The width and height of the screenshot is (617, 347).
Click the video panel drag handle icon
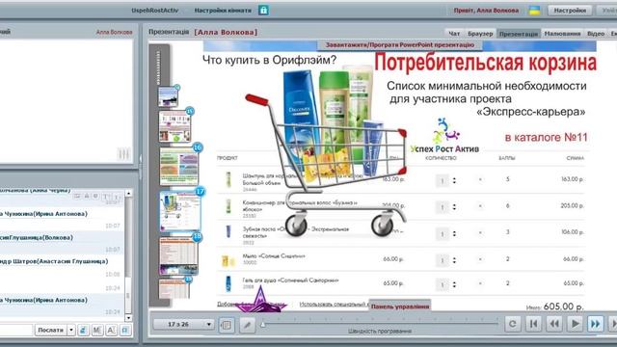point(123,154)
